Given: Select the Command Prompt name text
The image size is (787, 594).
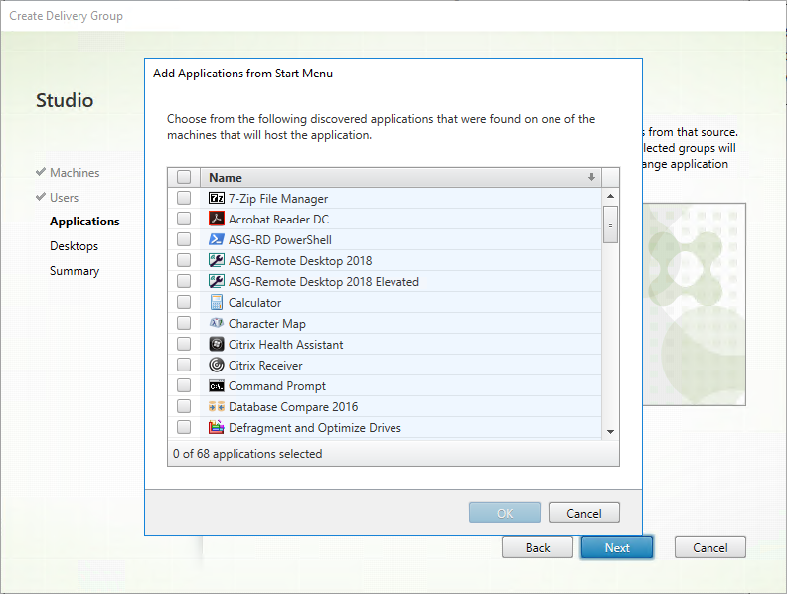Looking at the screenshot, I should (277, 386).
